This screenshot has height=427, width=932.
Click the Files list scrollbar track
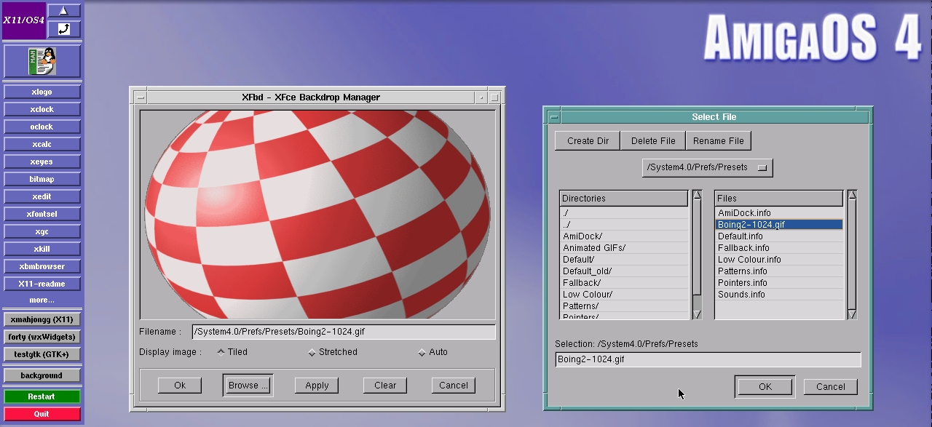(x=852, y=255)
